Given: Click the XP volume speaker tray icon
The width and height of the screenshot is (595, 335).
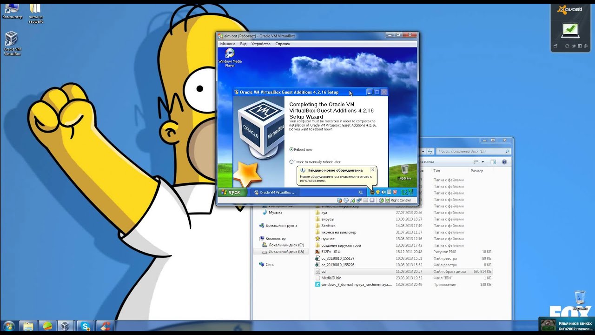Looking at the screenshot, I should (383, 192).
